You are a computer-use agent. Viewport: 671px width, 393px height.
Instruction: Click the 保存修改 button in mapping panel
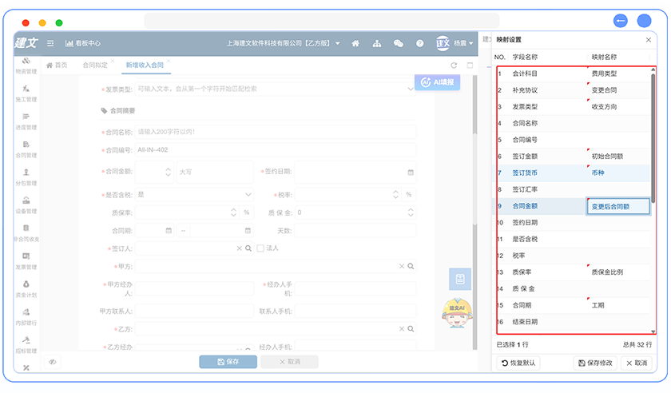595,363
